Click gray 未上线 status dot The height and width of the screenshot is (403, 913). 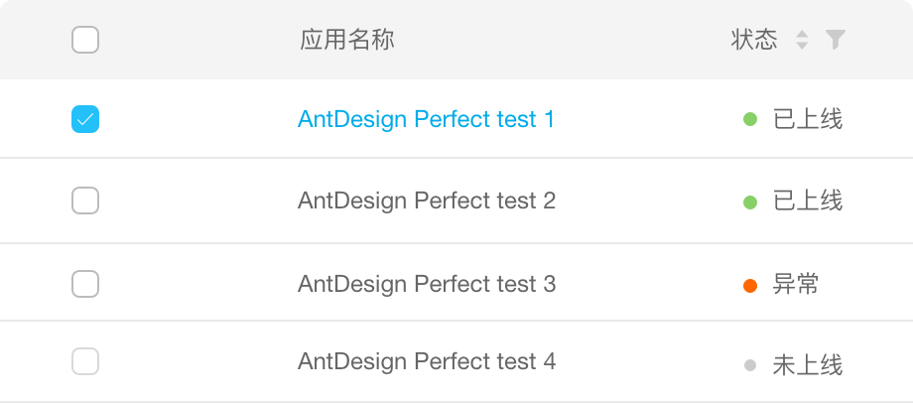coord(750,364)
